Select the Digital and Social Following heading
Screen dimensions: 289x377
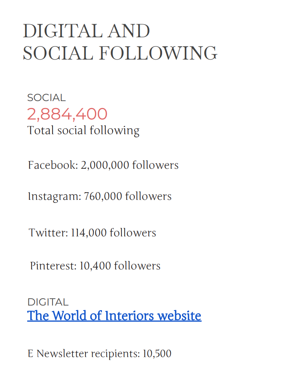click(120, 42)
